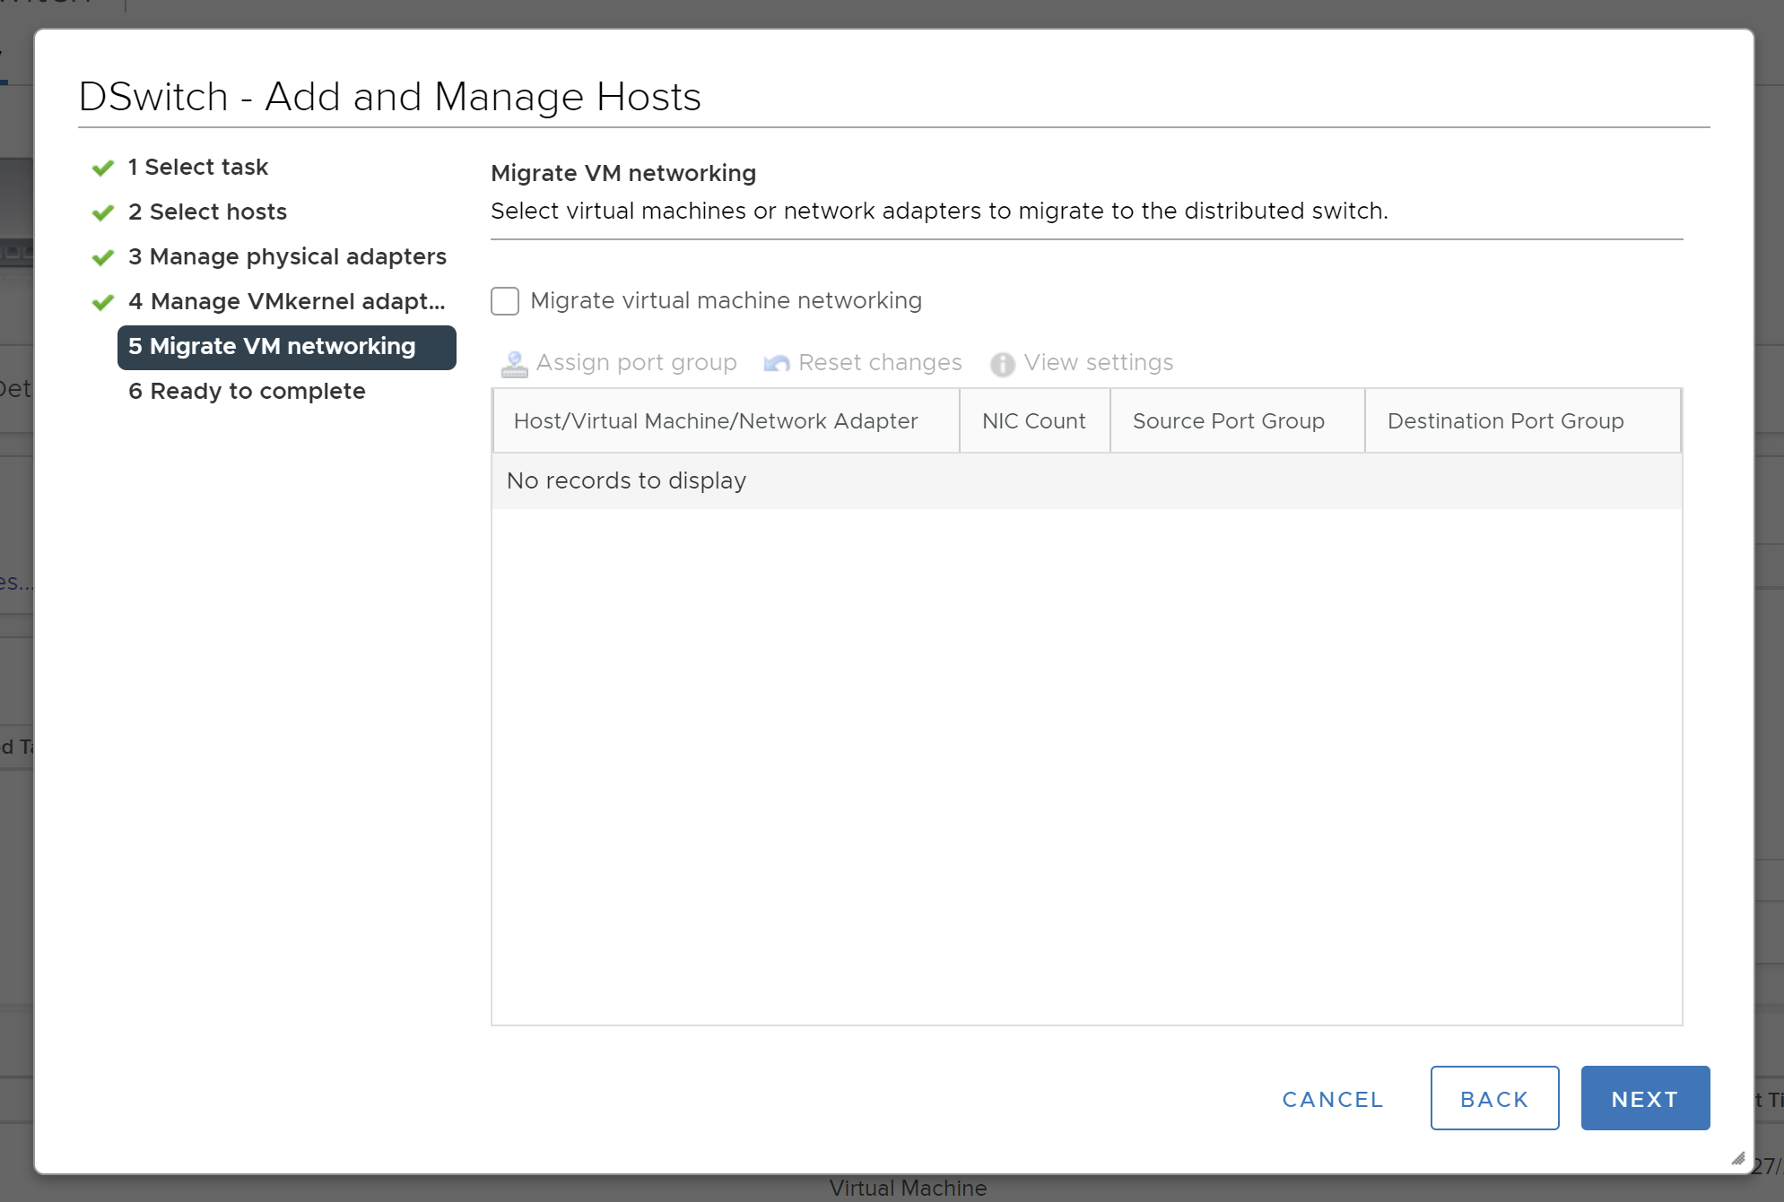The height and width of the screenshot is (1202, 1784).
Task: Click the View settings info icon
Action: pos(1002,364)
